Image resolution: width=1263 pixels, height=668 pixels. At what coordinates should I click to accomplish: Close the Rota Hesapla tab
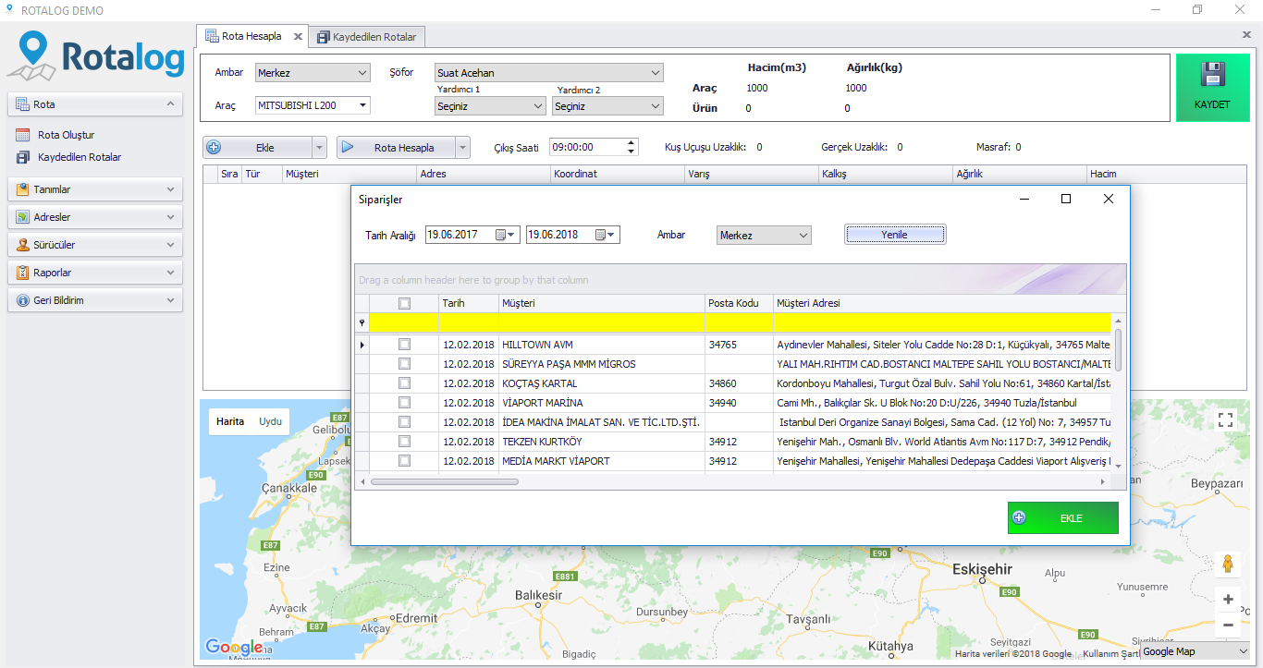298,37
